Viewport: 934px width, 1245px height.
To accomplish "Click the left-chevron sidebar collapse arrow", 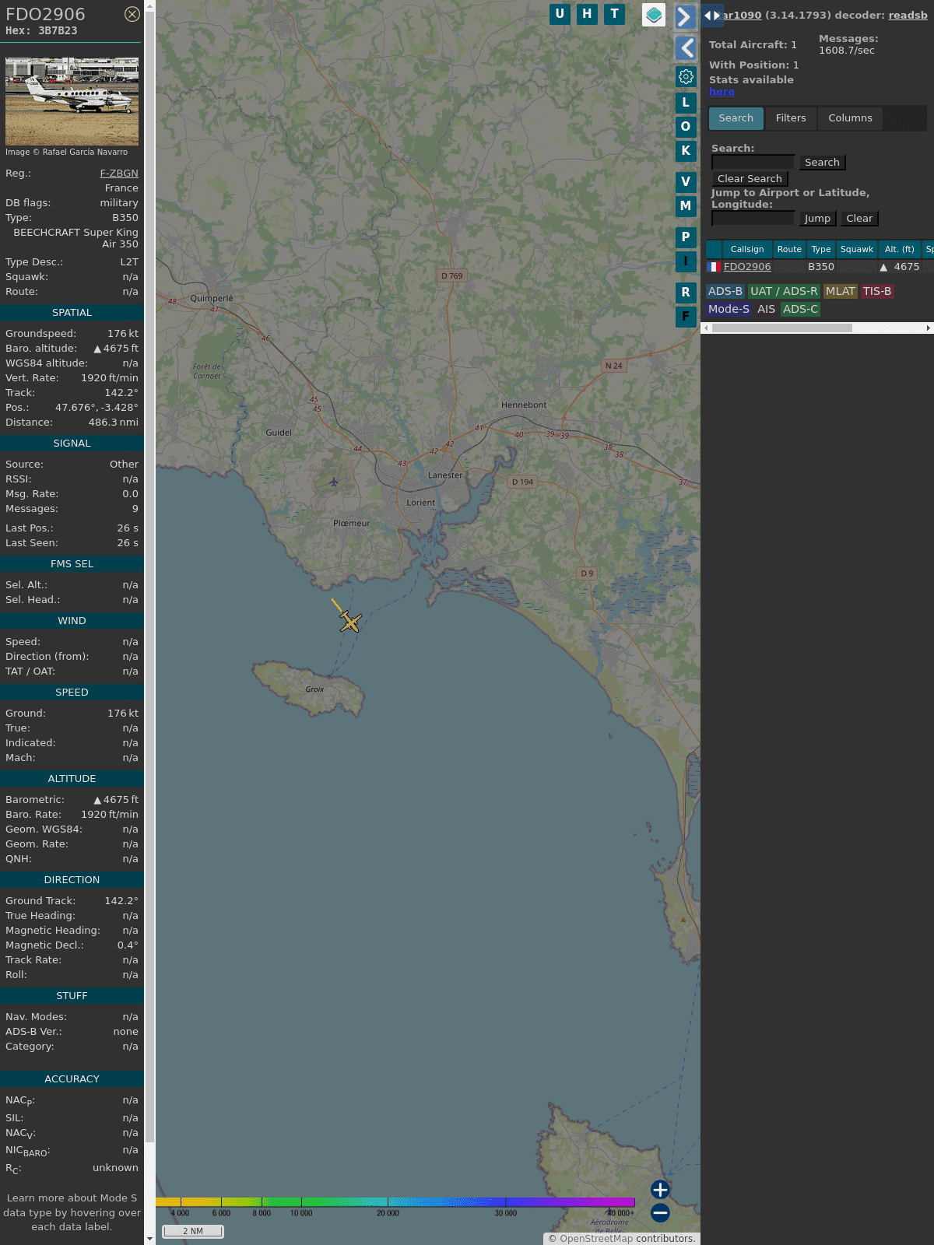I will click(685, 48).
